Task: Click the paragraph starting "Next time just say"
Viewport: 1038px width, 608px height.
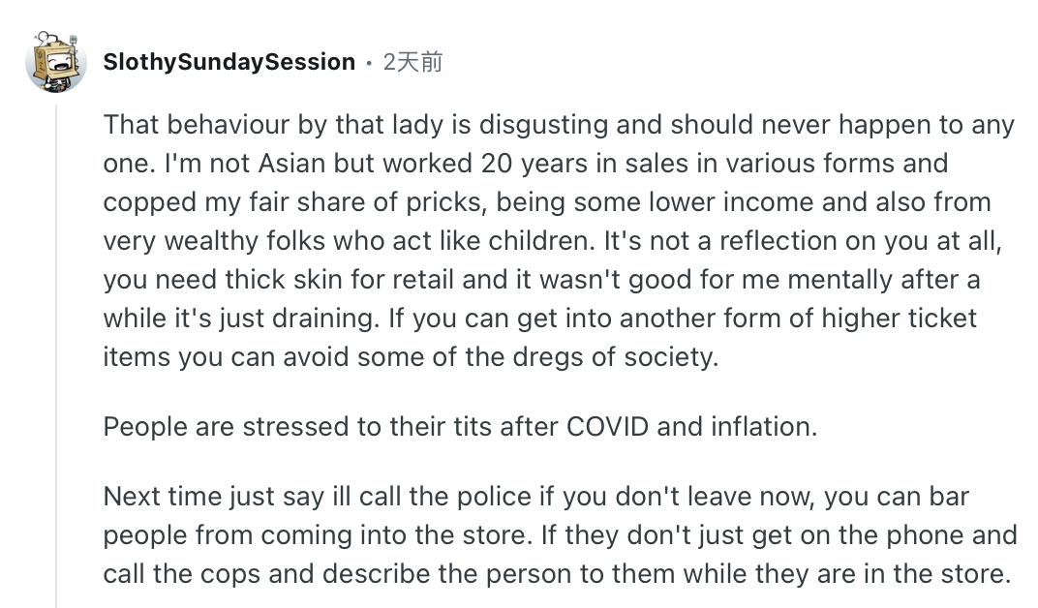Action: click(x=560, y=534)
